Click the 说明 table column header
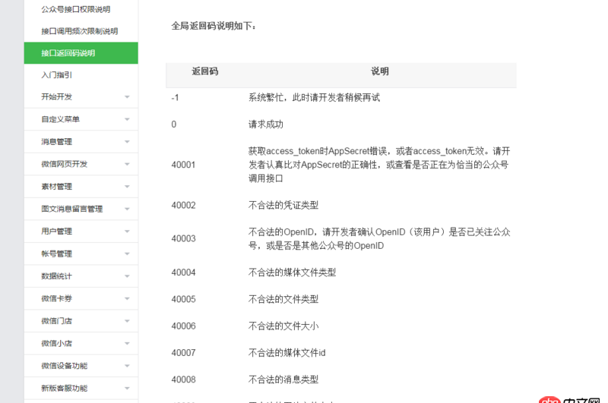 click(379, 71)
